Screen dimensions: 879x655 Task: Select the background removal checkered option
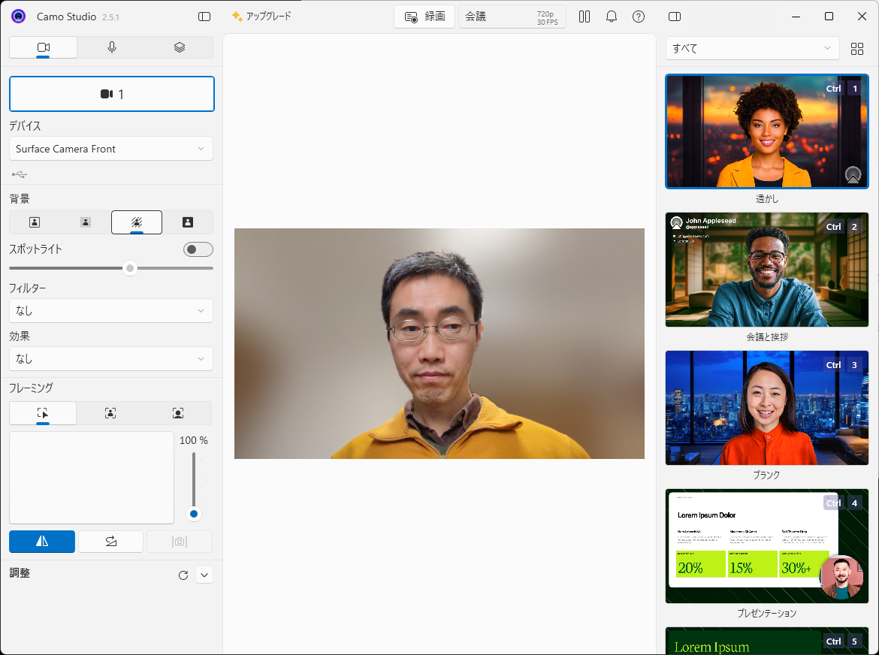(x=86, y=222)
